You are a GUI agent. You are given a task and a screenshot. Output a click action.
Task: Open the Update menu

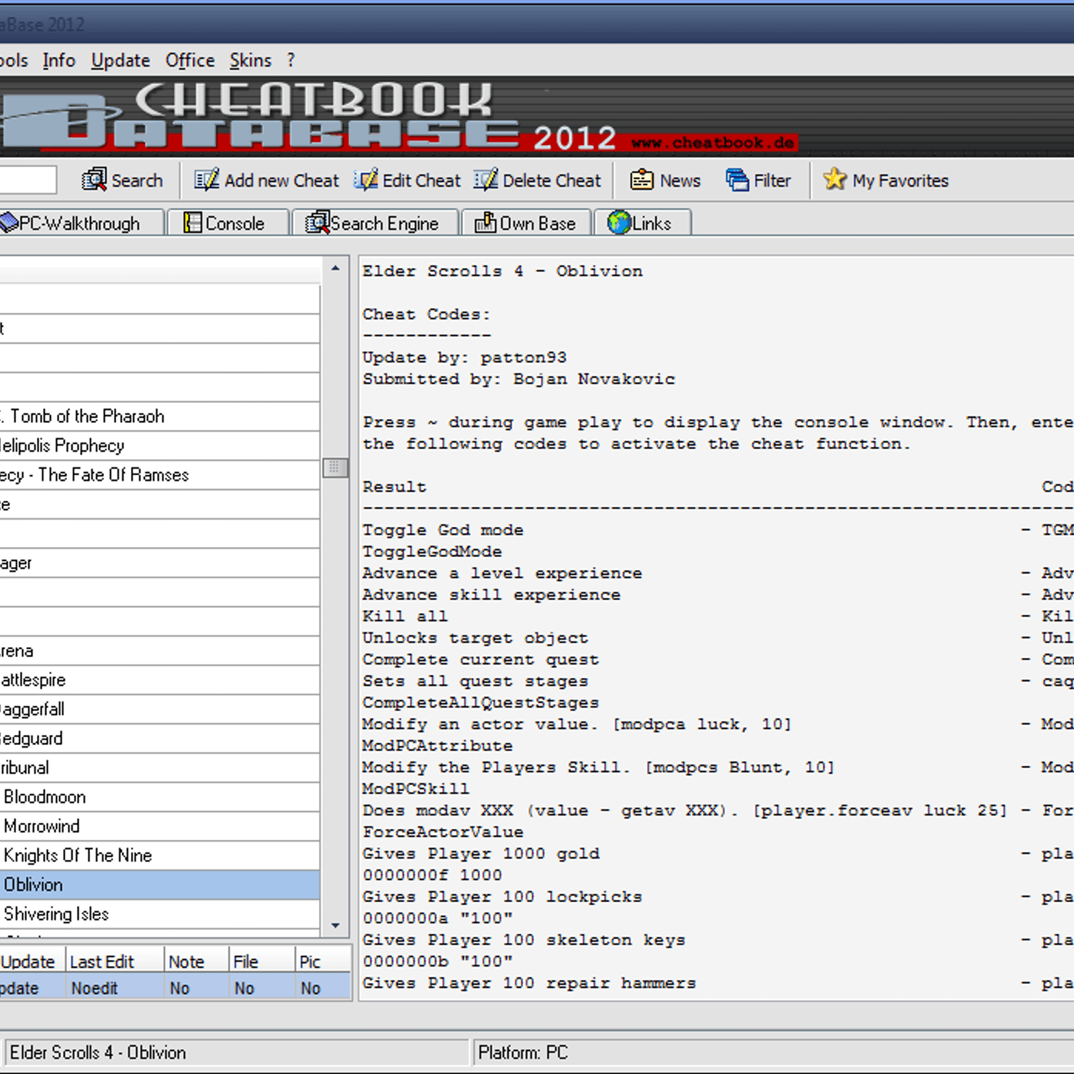point(121,60)
